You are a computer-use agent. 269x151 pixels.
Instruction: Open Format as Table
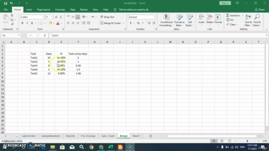point(179,21)
